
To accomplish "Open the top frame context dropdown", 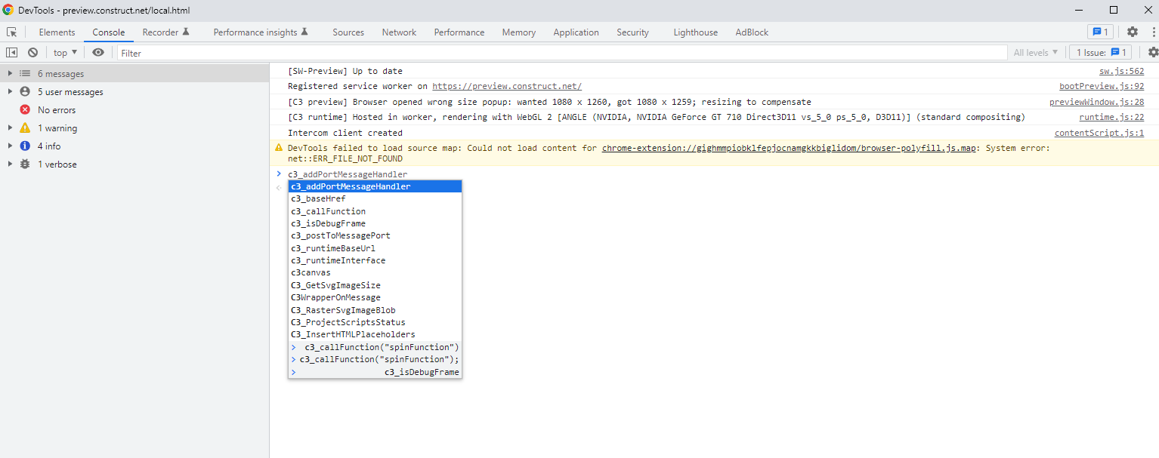I will pos(63,51).
